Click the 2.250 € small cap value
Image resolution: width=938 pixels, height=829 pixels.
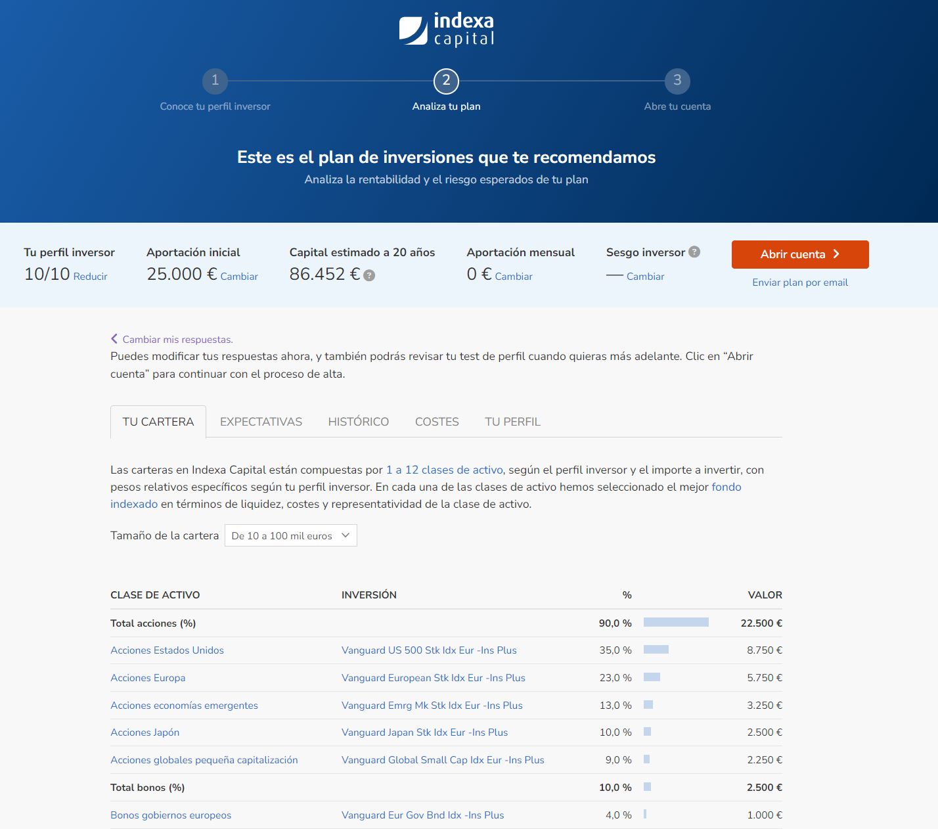(765, 760)
